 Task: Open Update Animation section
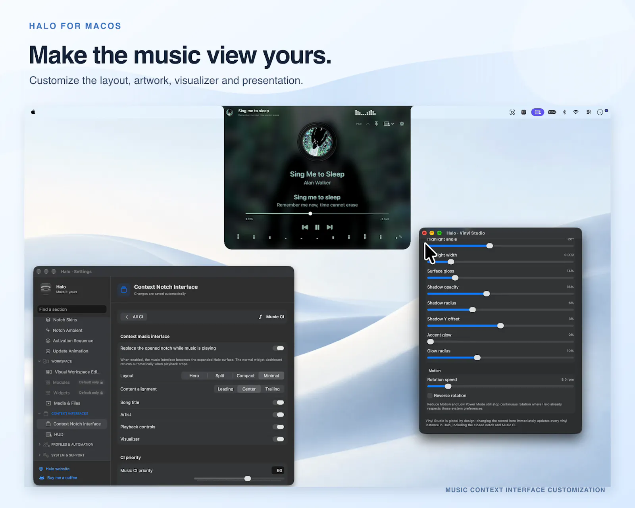click(x=71, y=351)
